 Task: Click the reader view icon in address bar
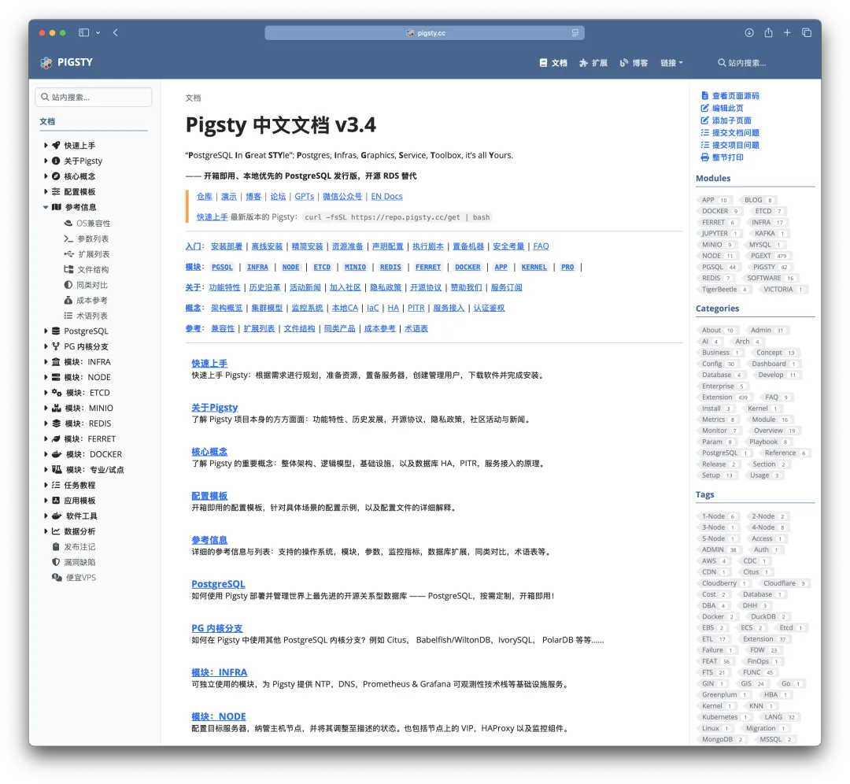(x=575, y=33)
